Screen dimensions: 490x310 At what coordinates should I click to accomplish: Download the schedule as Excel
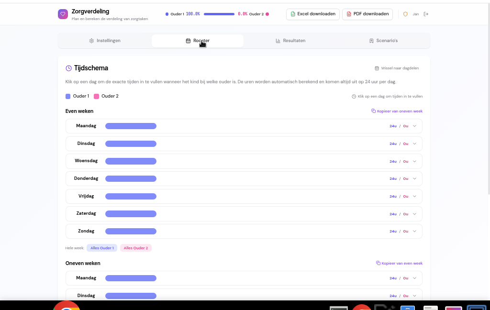pyautogui.click(x=312, y=14)
